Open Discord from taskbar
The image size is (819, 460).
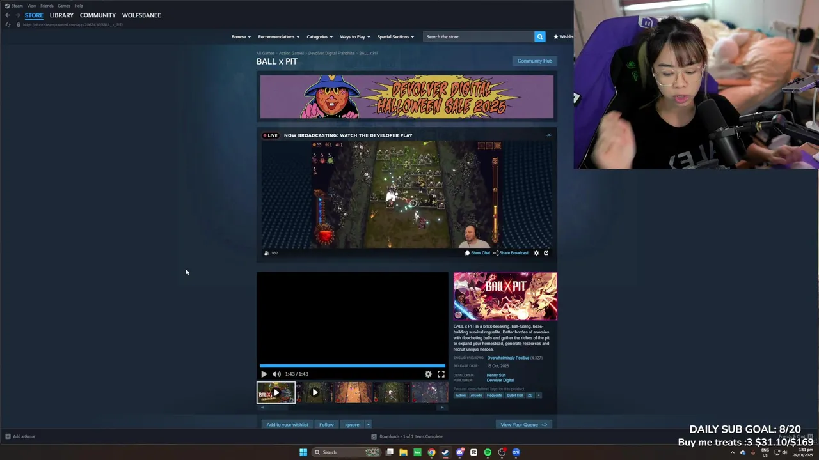[459, 452]
